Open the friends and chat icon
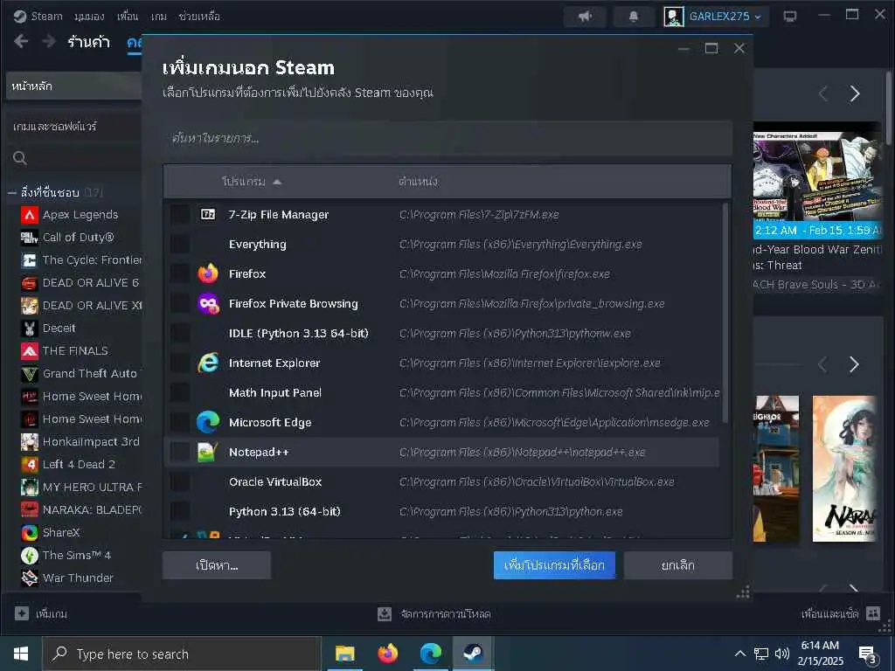The height and width of the screenshot is (671, 895). (873, 614)
